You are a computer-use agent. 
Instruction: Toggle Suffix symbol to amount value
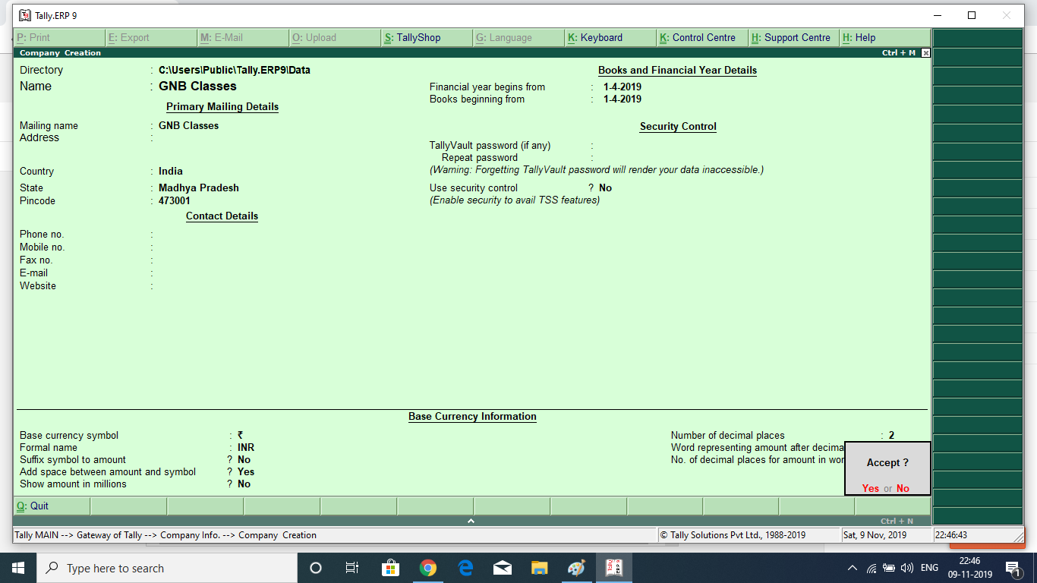click(244, 459)
